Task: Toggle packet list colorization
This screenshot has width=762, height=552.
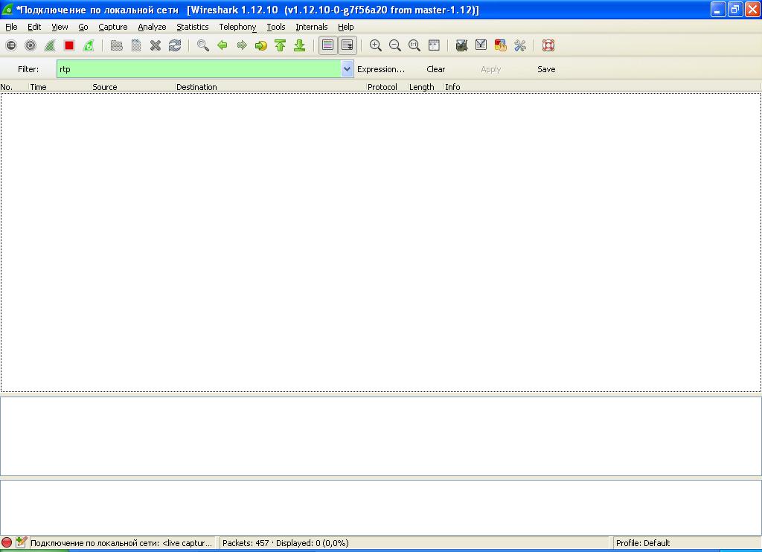Action: pos(327,45)
